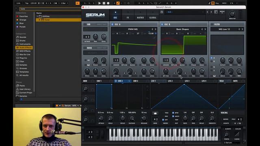The height and width of the screenshot is (146, 260).
Task: Switch to the GLOBAL tab
Action: coord(153,15)
